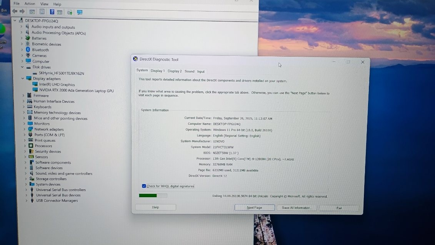Select the System tab in DxDiag
Image resolution: width=435 pixels, height=245 pixels.
point(142,70)
